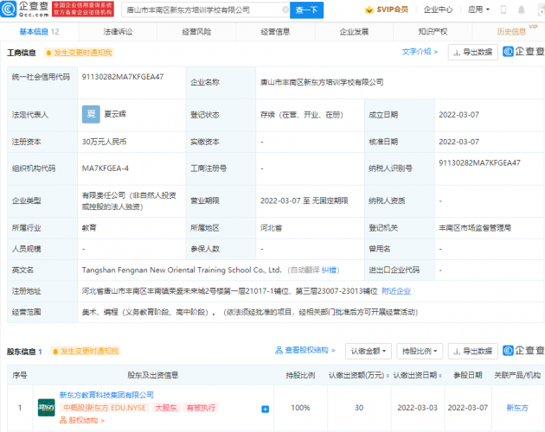The width and height of the screenshot is (545, 432).
Task: Switch to 经营信息 tab
Action: click(x=275, y=32)
